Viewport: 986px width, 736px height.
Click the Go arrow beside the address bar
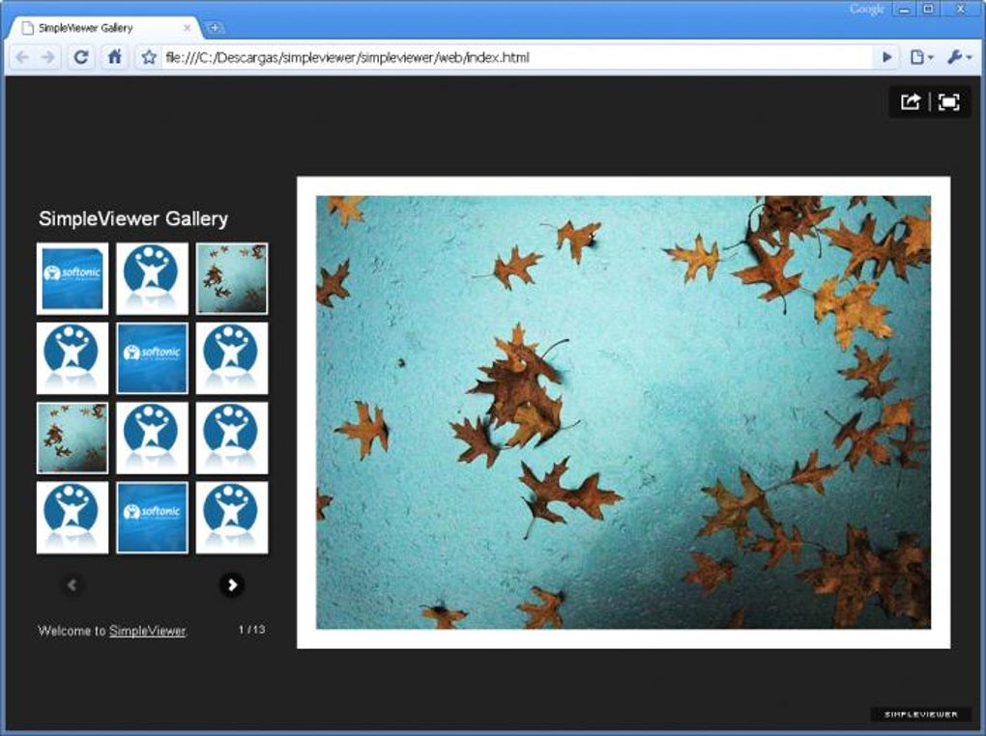[885, 57]
